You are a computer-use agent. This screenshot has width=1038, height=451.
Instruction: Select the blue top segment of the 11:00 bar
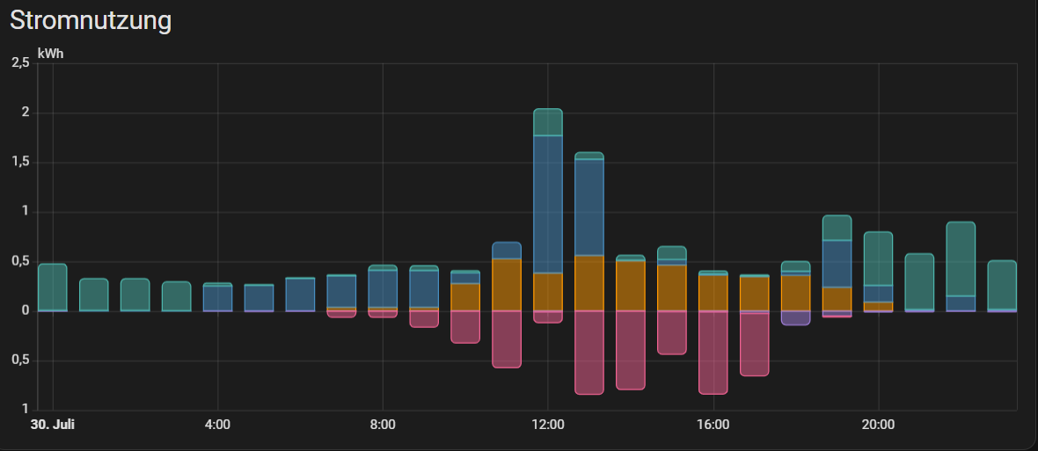coord(507,250)
